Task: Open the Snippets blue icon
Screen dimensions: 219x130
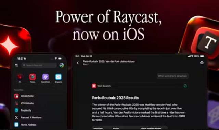Action: point(59,77)
